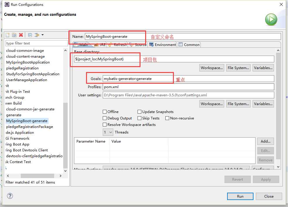The height and width of the screenshot is (207, 288).
Task: Close the Run Configurations dialog with X
Action: (x=281, y=4)
